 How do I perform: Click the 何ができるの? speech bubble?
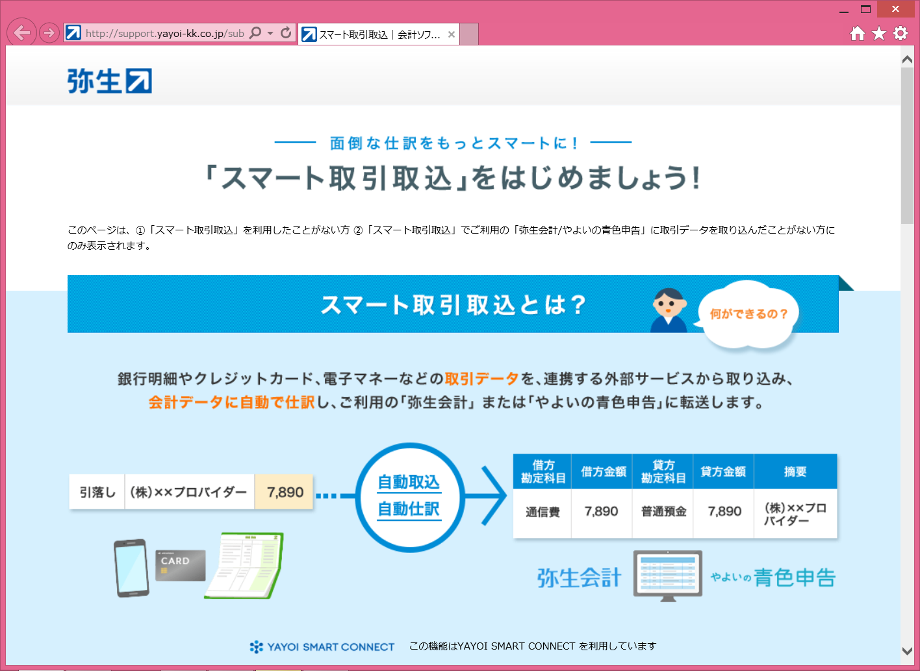point(748,314)
